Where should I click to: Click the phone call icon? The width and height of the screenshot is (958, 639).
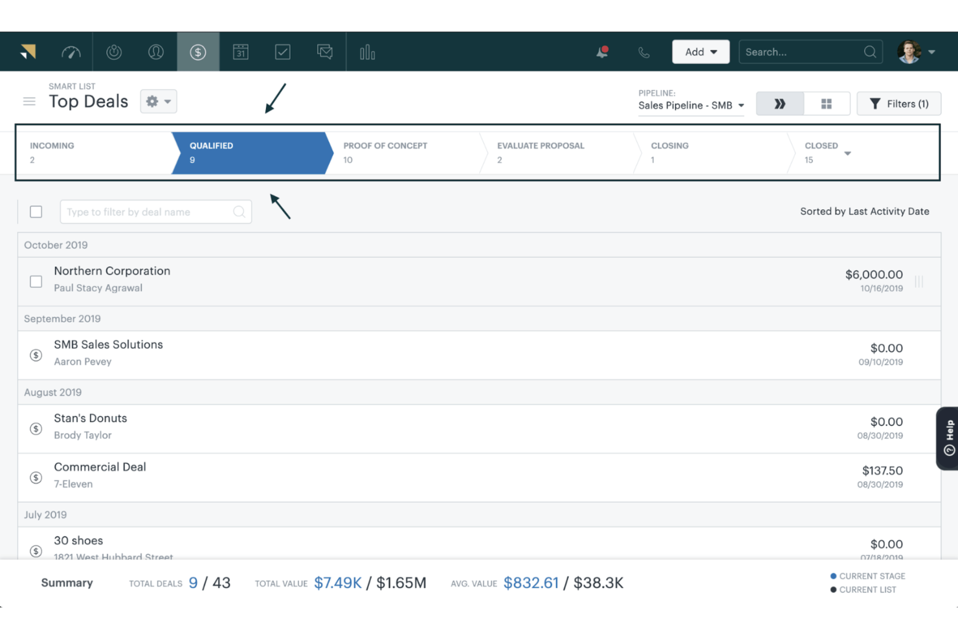[643, 52]
